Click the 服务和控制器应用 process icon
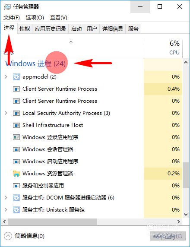The image size is (190, 247). coord(16,186)
